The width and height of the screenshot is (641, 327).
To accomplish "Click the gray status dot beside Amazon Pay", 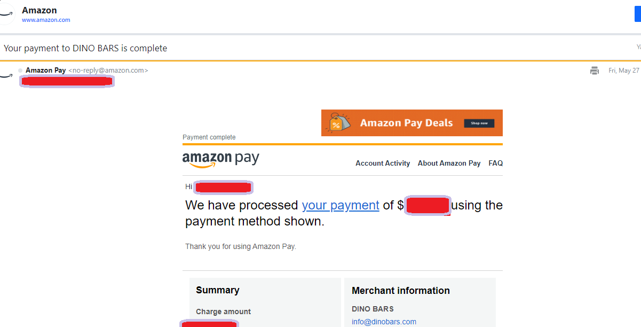I will coord(20,71).
